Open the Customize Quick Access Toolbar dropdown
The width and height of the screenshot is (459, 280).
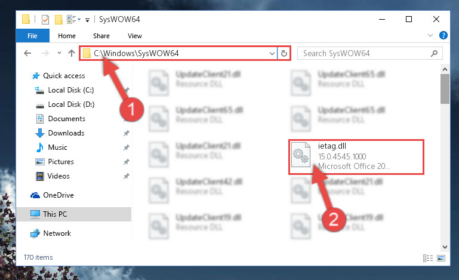coord(87,20)
